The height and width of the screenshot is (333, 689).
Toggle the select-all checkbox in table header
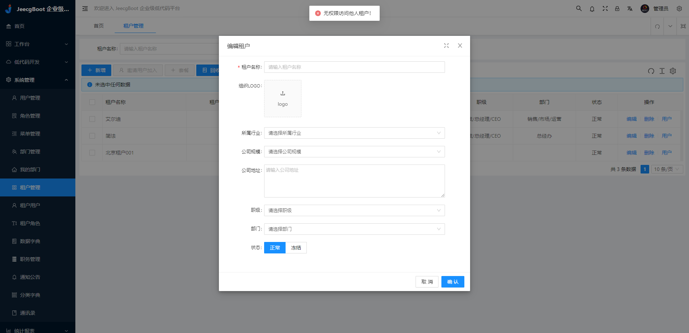[x=92, y=102]
